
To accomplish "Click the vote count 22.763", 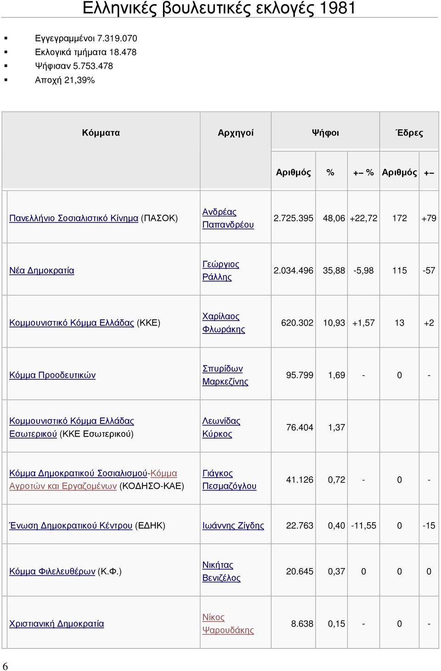I will 300,526.
